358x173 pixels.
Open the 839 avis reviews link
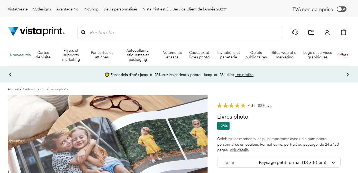(x=265, y=106)
